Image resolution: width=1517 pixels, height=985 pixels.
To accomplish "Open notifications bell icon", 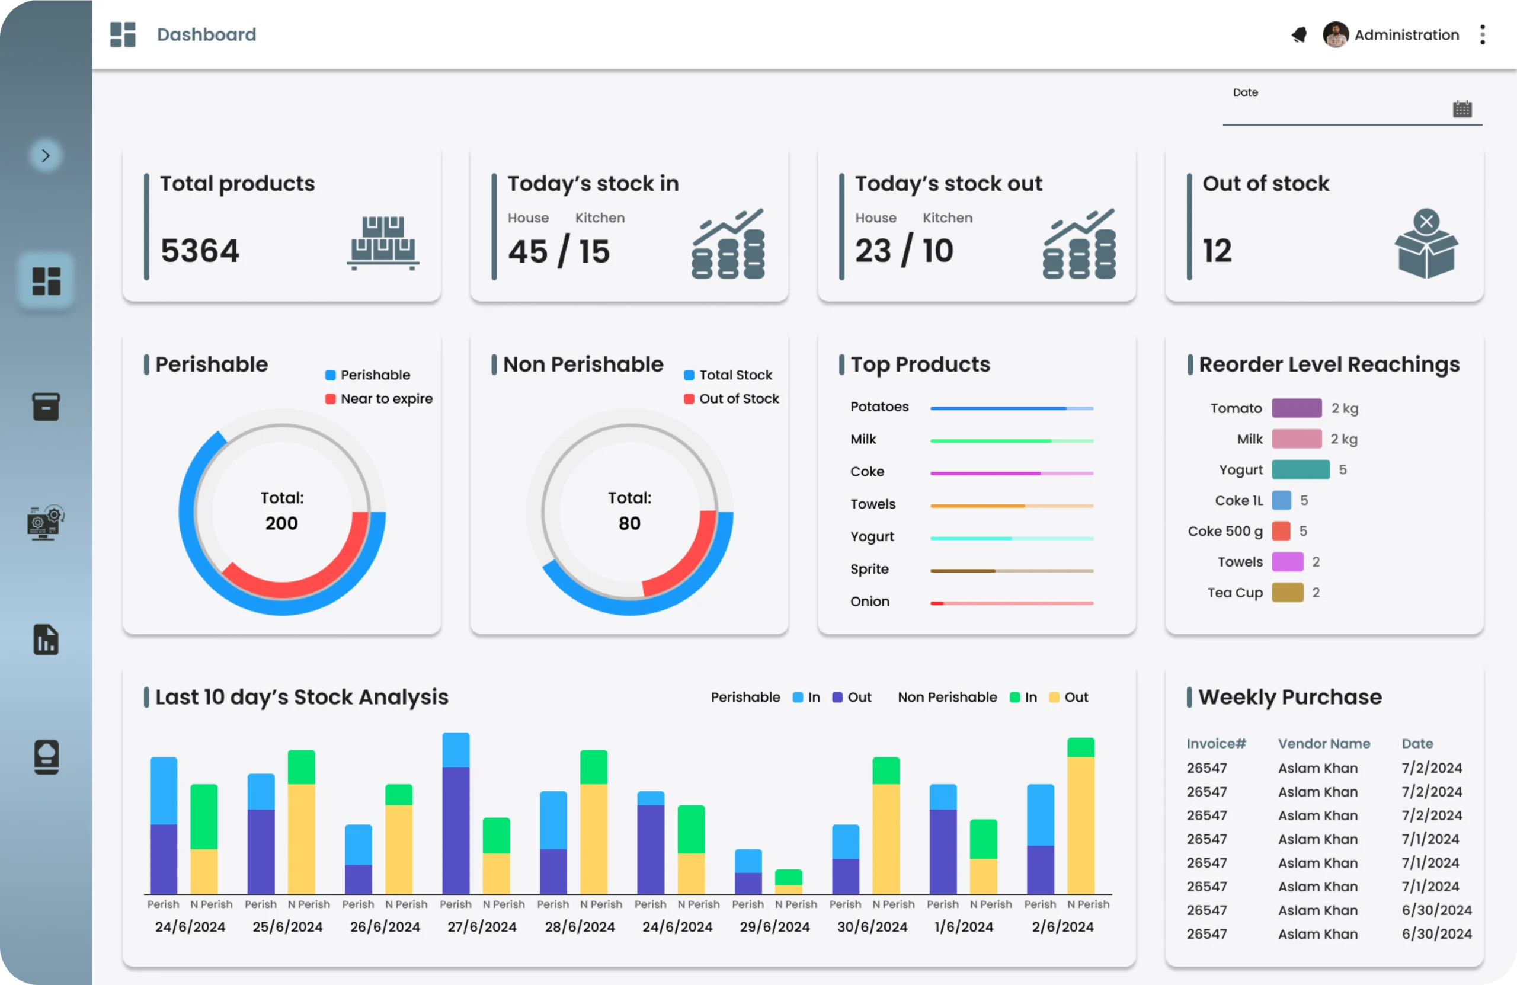I will tap(1299, 34).
